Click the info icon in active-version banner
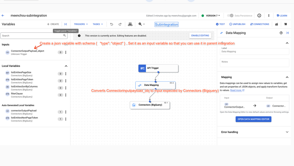 (x=79, y=36)
